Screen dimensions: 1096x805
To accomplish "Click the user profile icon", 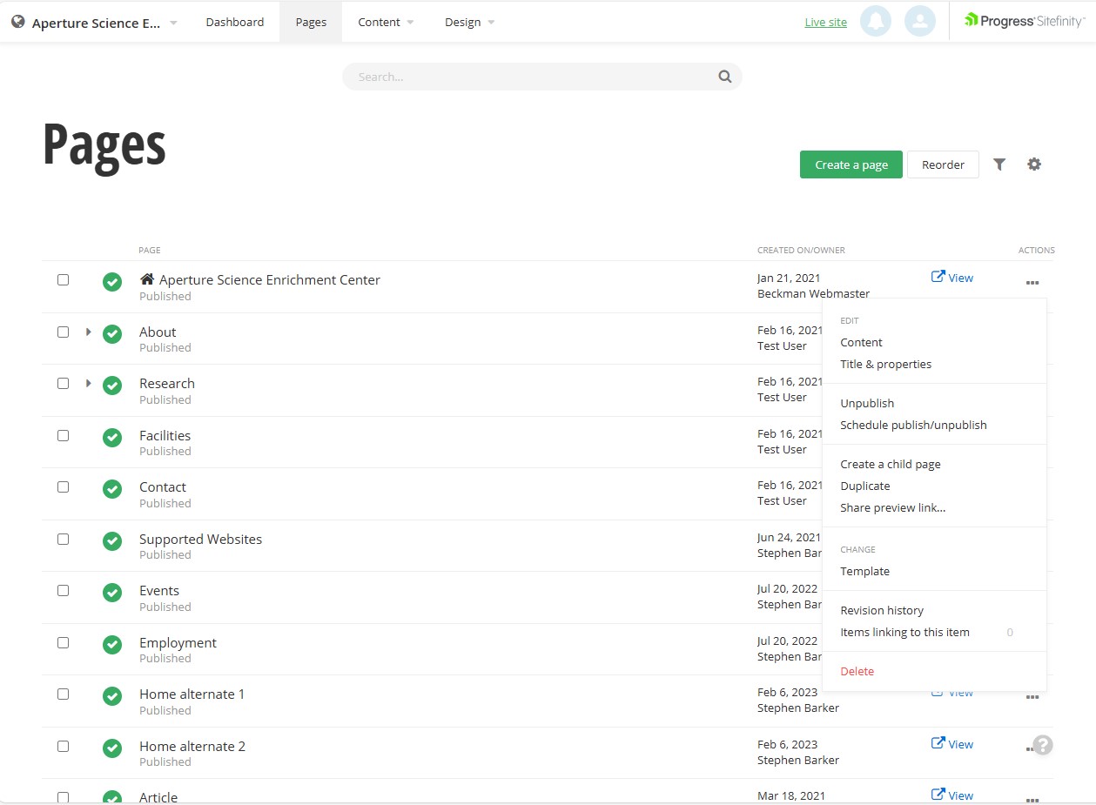I will click(x=920, y=21).
